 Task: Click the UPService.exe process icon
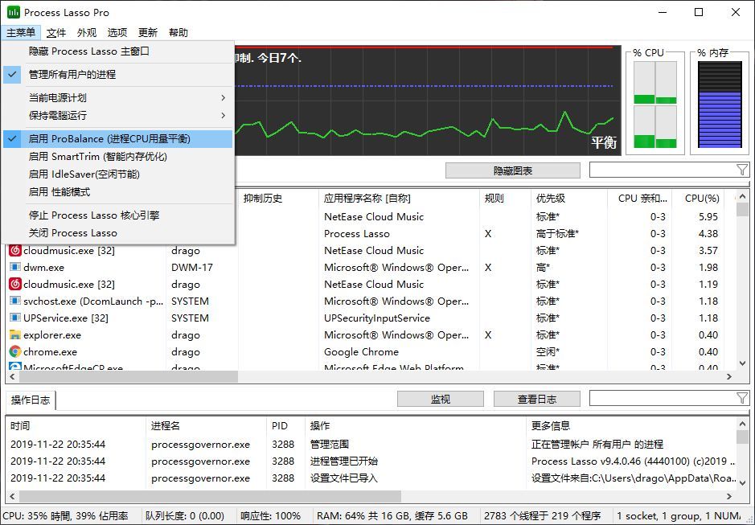[x=15, y=318]
